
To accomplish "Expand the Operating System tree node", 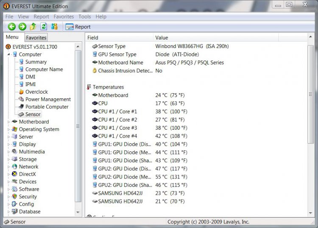I will (8, 129).
